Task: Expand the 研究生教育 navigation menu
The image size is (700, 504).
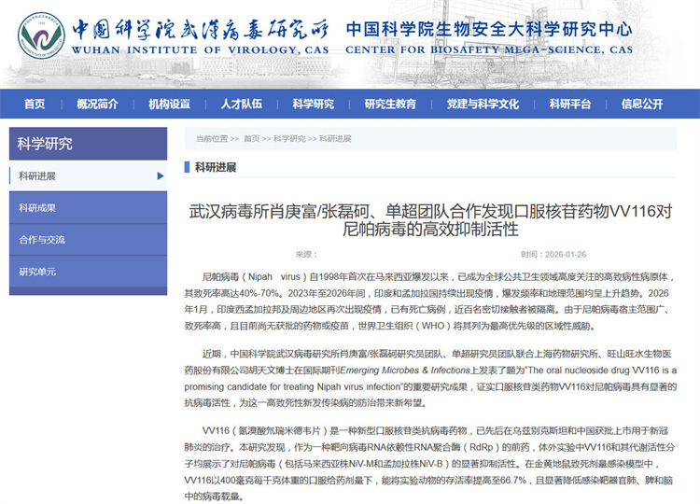Action: (390, 104)
